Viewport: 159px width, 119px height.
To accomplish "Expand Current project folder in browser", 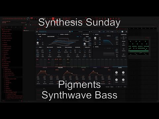I will tap(7, 30).
